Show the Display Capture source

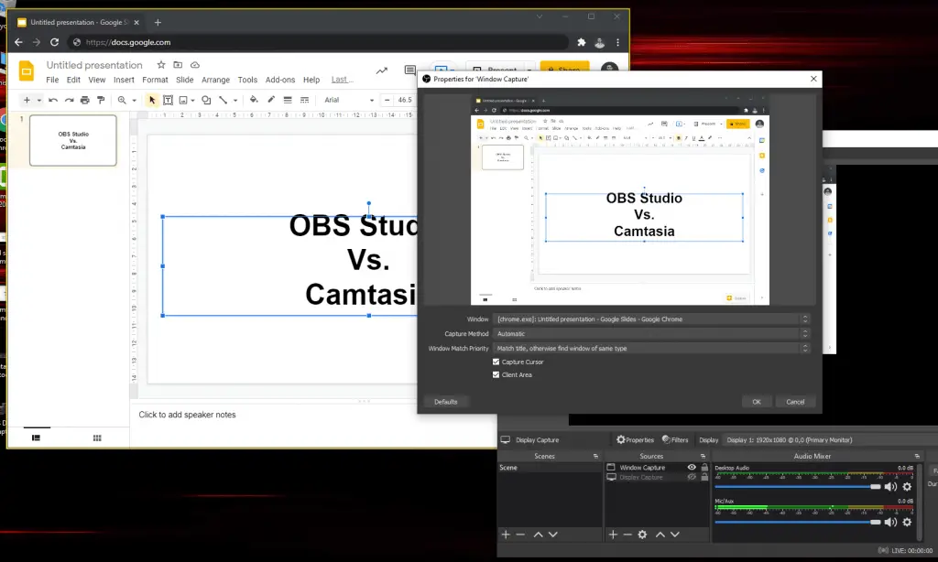pyautogui.click(x=692, y=477)
